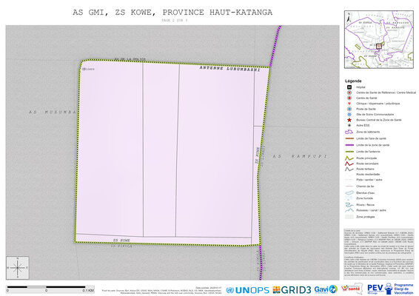Click the green Limite de l'antenne legend symbol

pos(349,152)
